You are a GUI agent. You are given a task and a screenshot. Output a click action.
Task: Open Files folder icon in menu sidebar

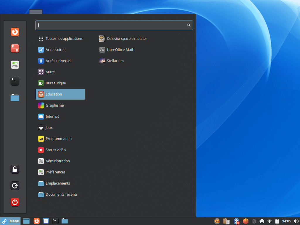coord(15,98)
